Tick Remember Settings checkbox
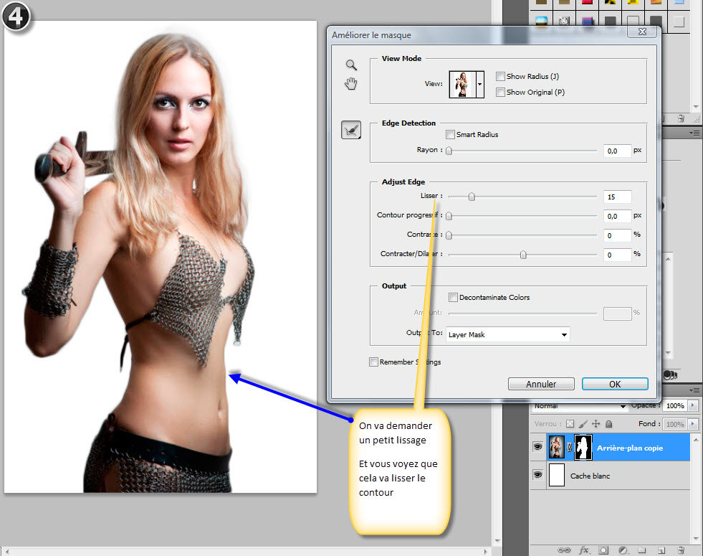703x556 pixels. pos(373,362)
